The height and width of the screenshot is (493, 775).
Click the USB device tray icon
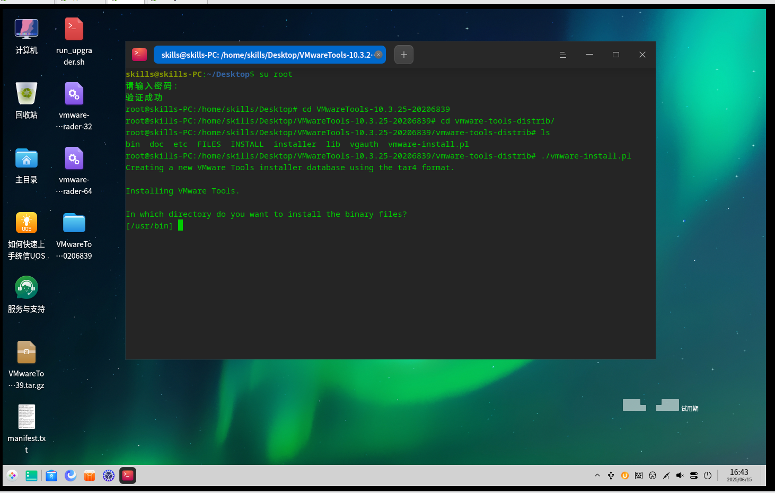click(x=611, y=476)
